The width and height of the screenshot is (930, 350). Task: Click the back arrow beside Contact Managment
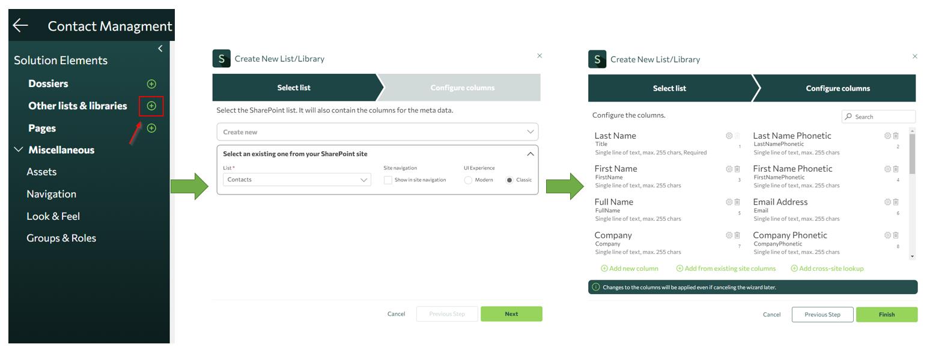point(20,25)
